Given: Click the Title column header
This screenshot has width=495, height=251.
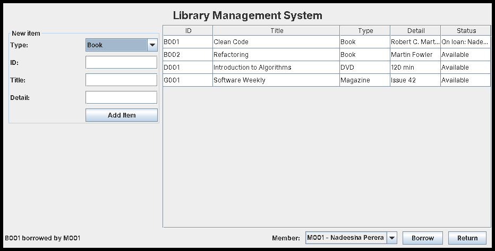Looking at the screenshot, I should pyautogui.click(x=277, y=31).
